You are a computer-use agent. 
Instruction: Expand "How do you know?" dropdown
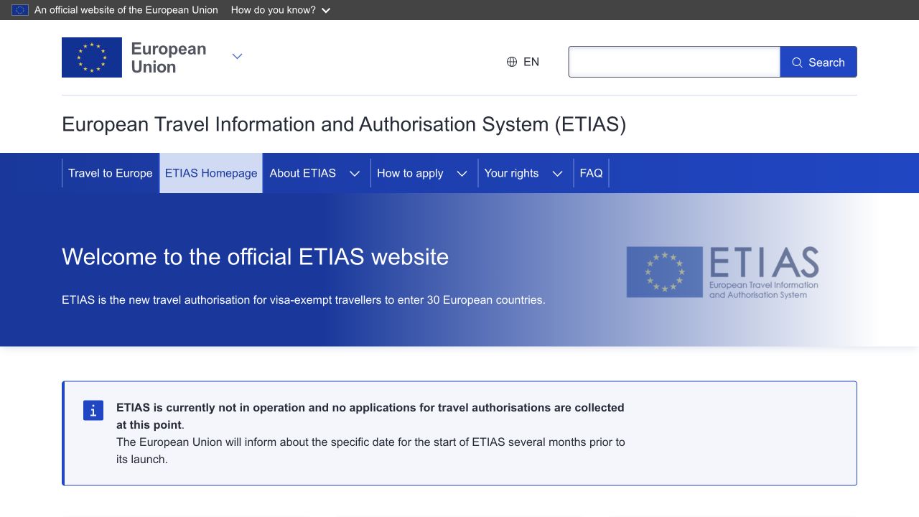click(281, 10)
